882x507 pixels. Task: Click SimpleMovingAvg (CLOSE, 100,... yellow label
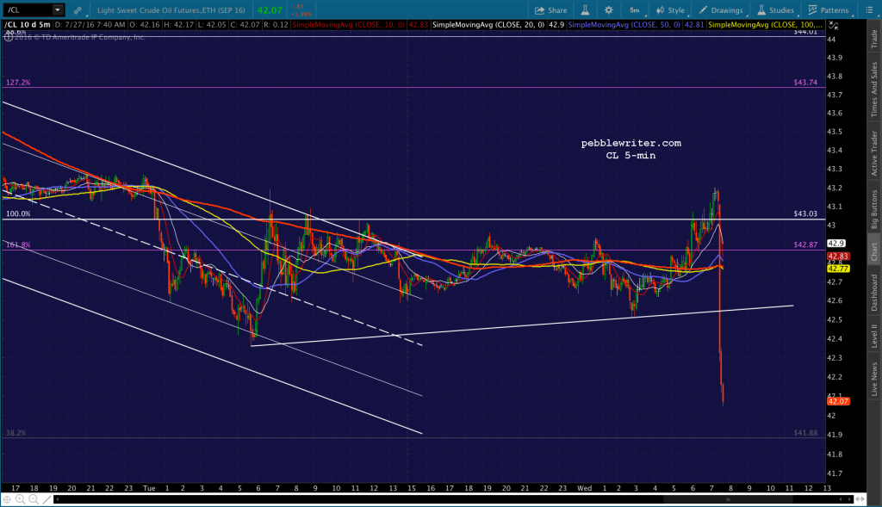click(x=766, y=25)
